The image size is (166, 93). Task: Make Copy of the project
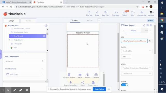coord(105,14)
